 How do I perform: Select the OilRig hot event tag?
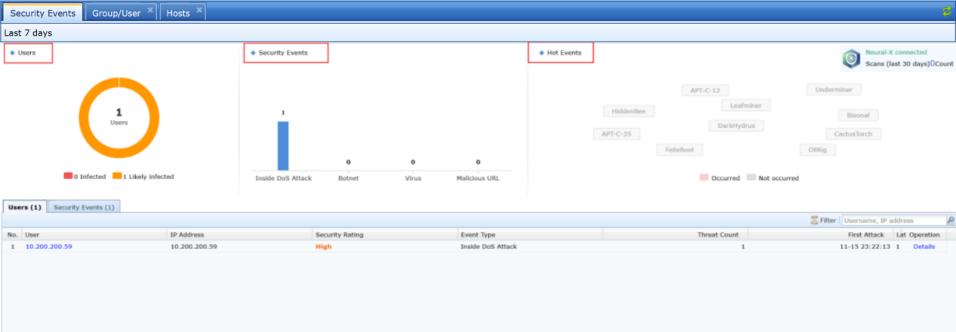click(x=817, y=150)
